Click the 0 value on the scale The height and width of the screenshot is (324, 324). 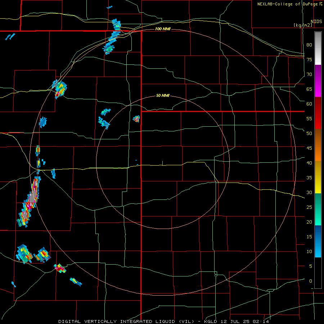[x=311, y=281]
